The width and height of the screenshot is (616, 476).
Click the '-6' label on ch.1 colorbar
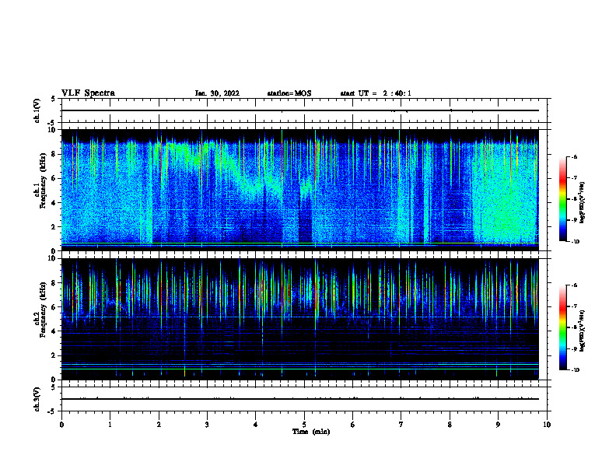pos(574,156)
